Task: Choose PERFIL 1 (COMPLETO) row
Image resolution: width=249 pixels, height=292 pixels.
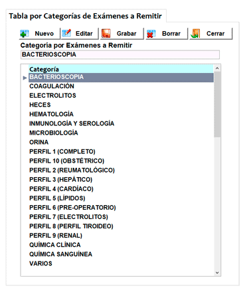Action: (121, 151)
